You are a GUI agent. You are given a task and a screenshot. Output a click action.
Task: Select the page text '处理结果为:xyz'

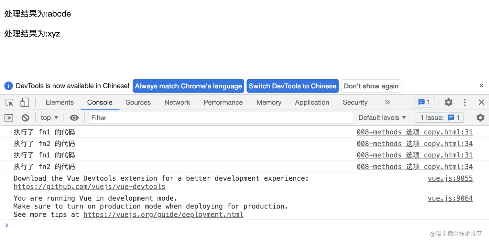[x=32, y=34]
